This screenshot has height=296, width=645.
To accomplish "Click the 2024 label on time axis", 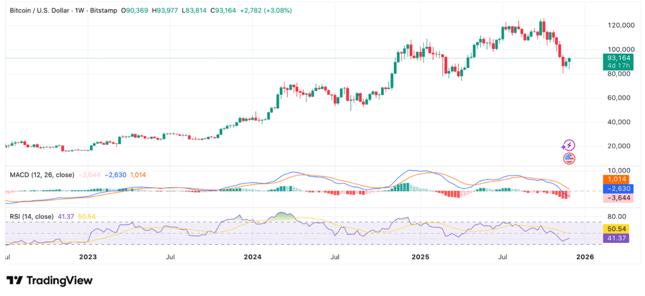I will [x=252, y=257].
